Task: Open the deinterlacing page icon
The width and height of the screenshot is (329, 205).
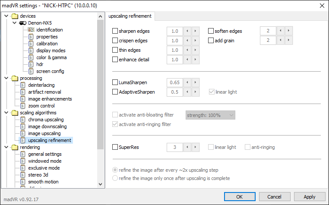Action: (x=23, y=85)
